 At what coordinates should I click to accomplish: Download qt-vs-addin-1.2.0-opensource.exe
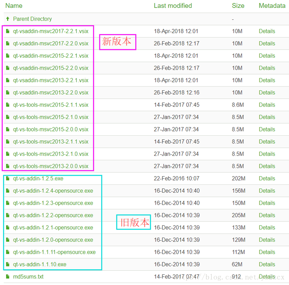53,240
